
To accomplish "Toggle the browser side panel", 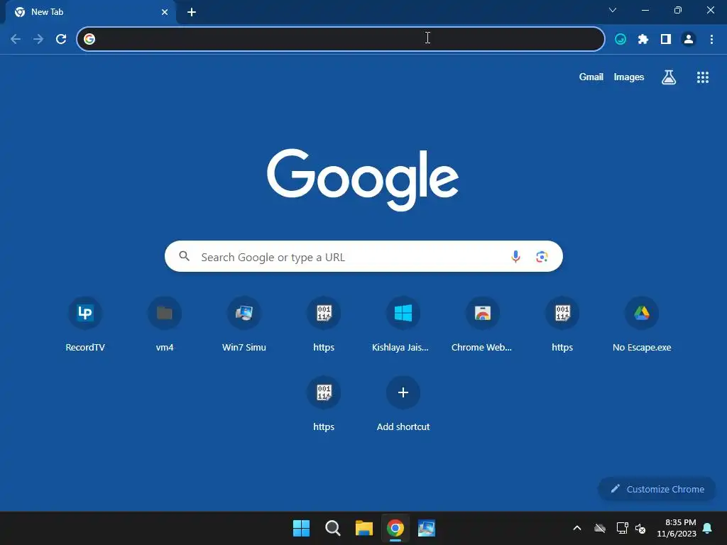I will point(666,39).
